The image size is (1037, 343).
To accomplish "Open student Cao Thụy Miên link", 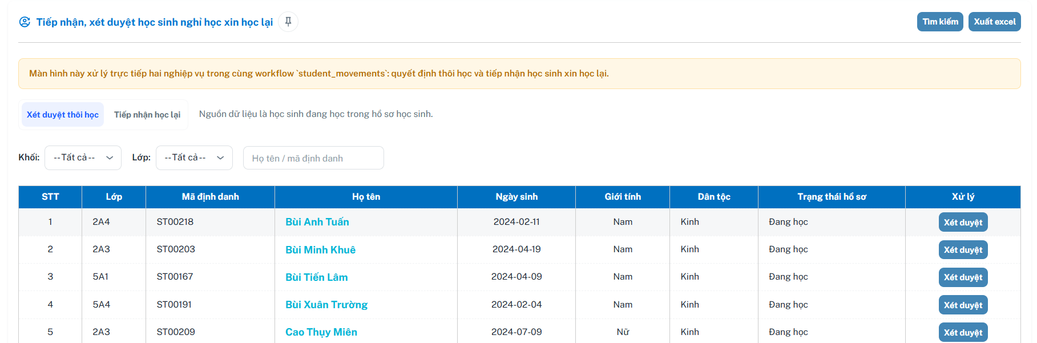I will [x=321, y=332].
